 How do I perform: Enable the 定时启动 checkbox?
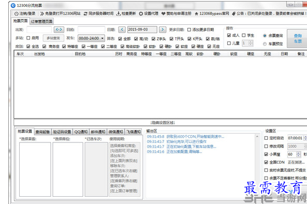coord(266,138)
